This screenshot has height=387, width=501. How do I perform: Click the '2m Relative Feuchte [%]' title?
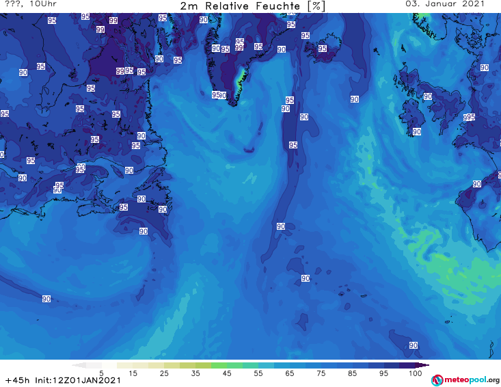tap(252, 6)
